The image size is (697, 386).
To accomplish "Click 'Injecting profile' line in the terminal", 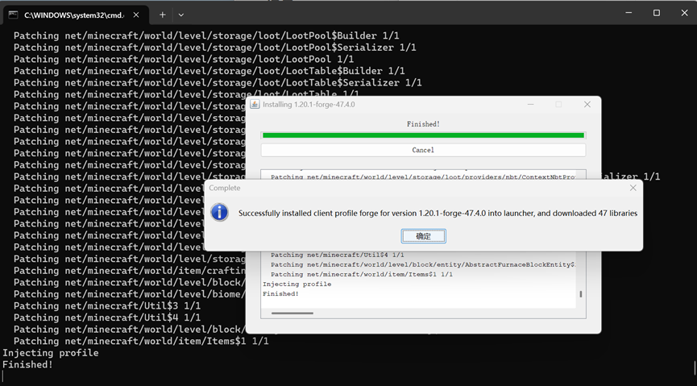I will point(50,353).
